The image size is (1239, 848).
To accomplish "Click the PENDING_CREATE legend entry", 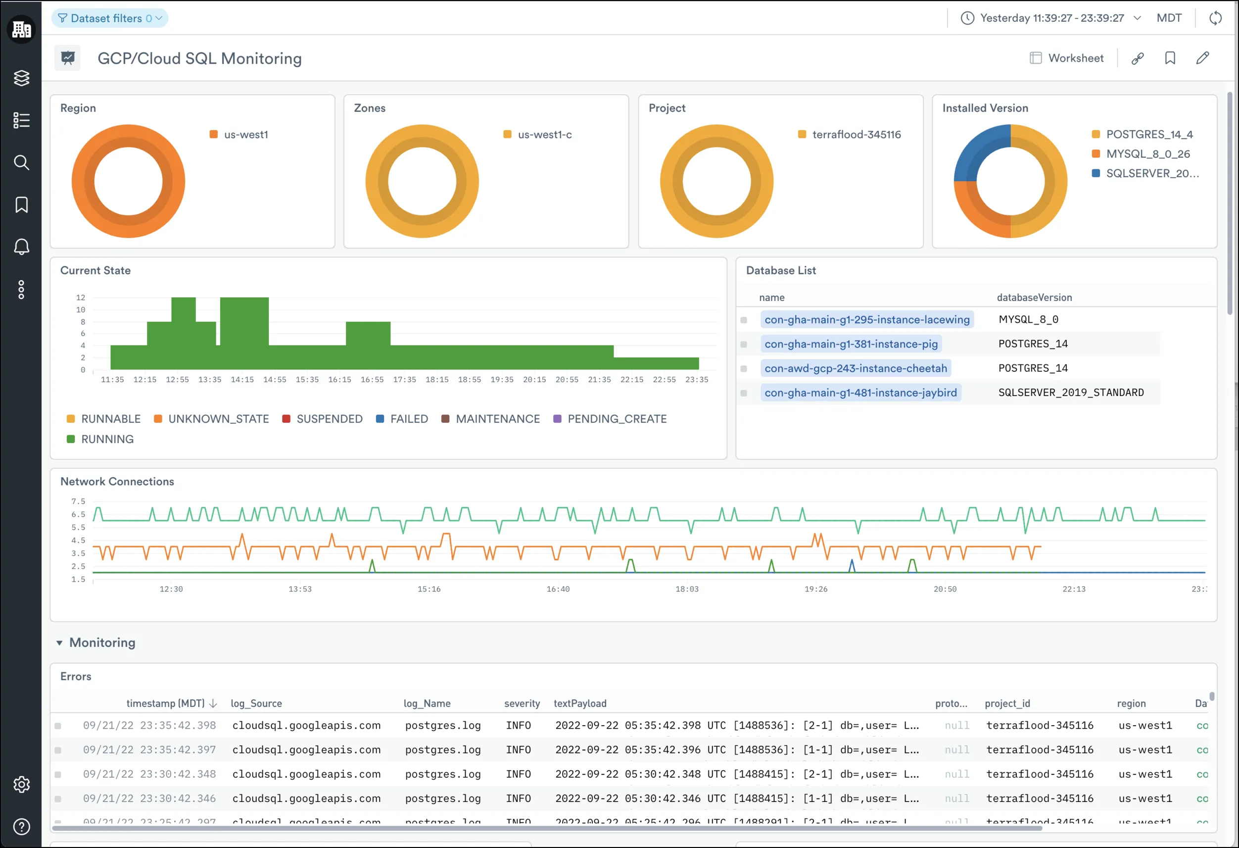I will pos(610,419).
